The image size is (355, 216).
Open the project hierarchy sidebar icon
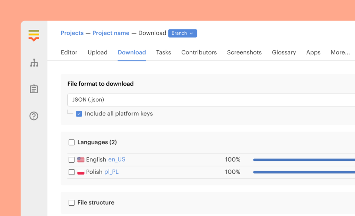coord(34,63)
